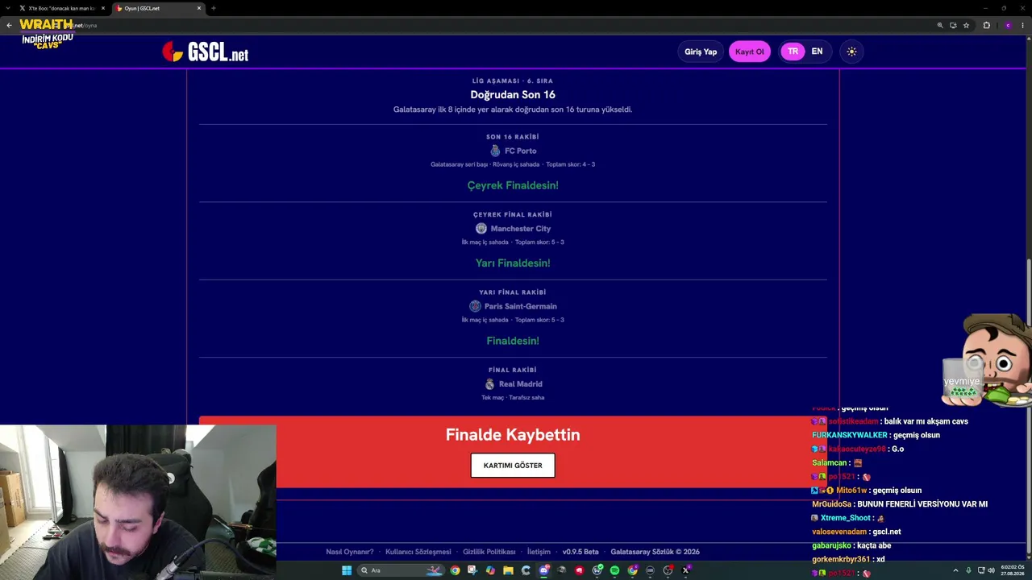Click the Manchester City opponent name
Viewport: 1032px width, 580px height.
pos(521,229)
